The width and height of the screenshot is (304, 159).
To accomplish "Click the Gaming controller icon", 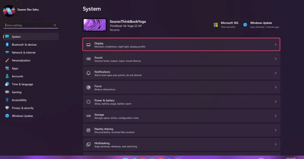I will [x=7, y=92].
